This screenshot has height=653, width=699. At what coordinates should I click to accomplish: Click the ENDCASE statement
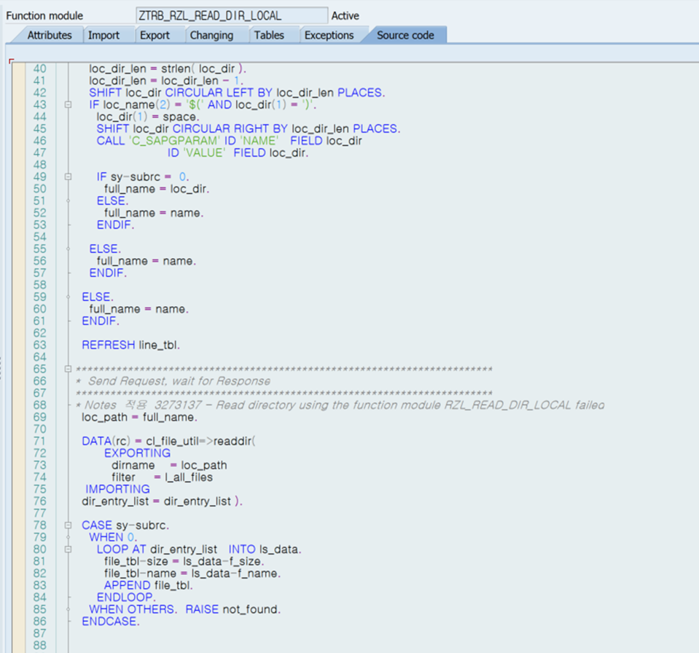click(x=111, y=622)
